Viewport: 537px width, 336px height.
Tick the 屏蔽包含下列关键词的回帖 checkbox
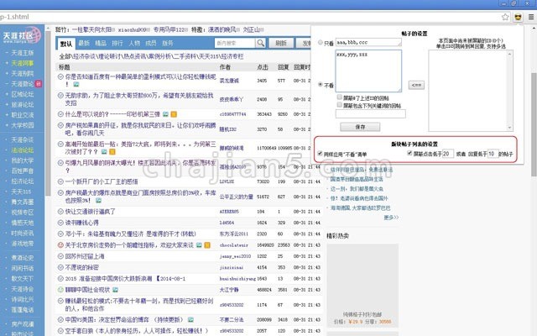[339, 104]
